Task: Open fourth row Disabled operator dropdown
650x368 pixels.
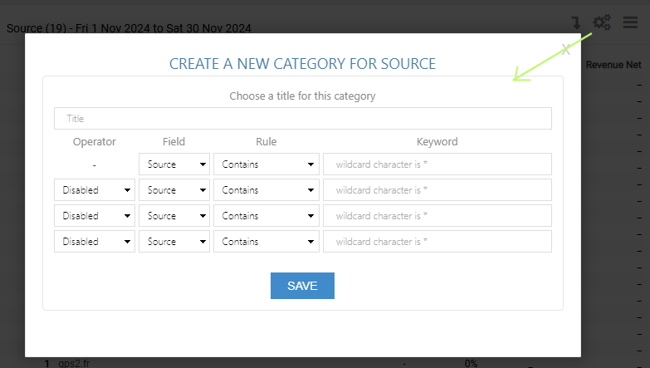Action: click(x=95, y=242)
